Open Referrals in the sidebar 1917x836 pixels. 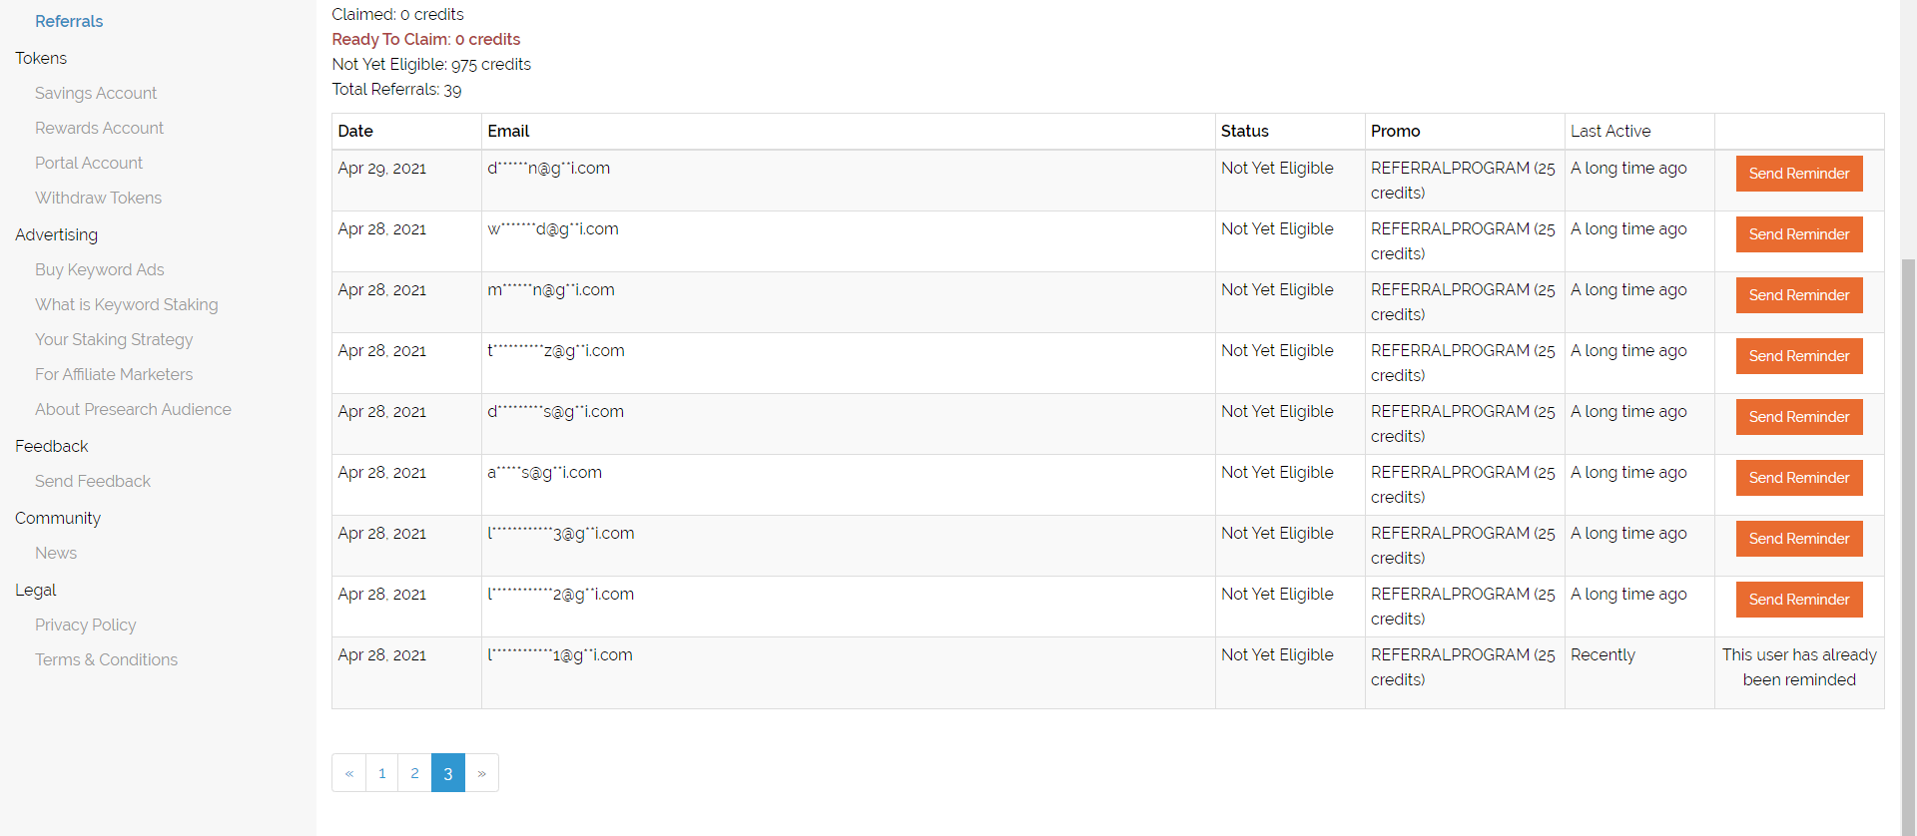pyautogui.click(x=69, y=21)
